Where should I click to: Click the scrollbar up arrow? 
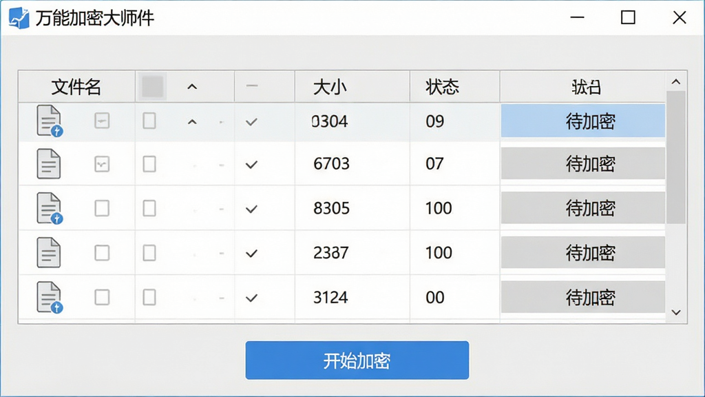click(676, 82)
